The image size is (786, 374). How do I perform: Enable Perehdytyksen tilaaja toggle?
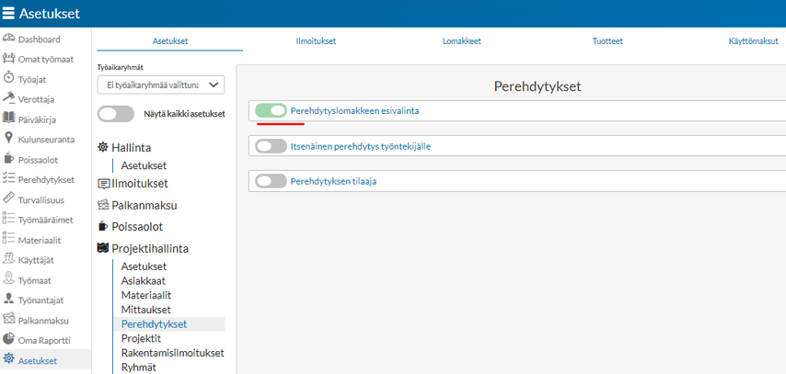point(272,181)
